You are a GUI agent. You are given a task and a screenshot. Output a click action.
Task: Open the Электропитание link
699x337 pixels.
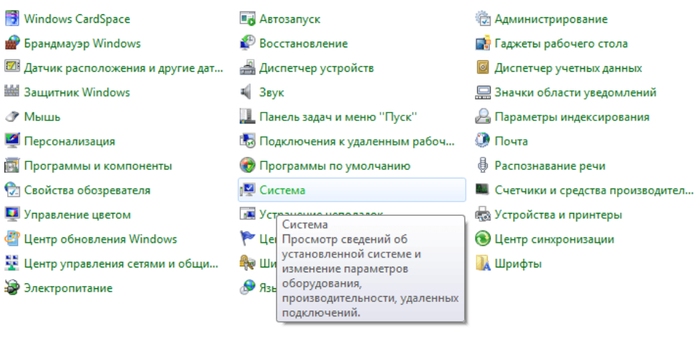pyautogui.click(x=68, y=288)
